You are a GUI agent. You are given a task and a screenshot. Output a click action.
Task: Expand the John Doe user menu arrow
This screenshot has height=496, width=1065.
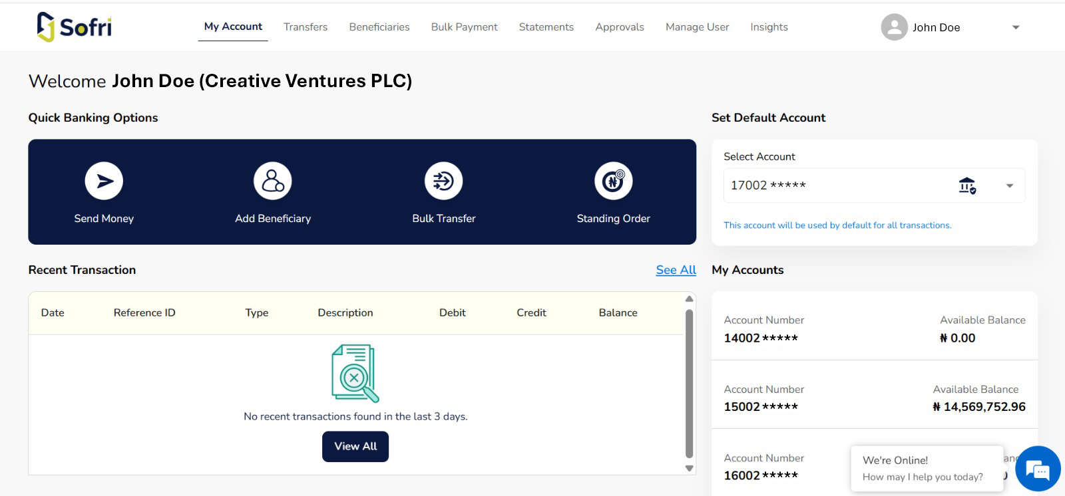click(x=1016, y=27)
